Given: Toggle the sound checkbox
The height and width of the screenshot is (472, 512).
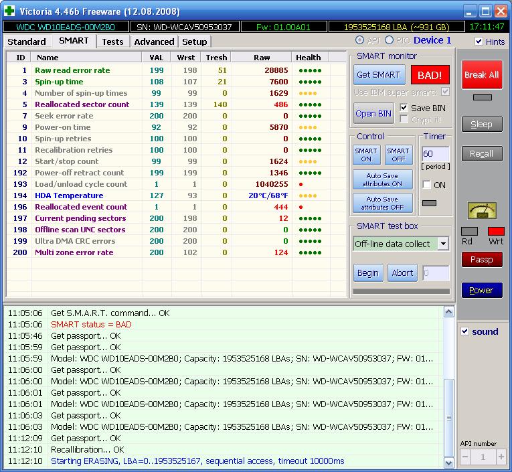Looking at the screenshot, I should (466, 331).
